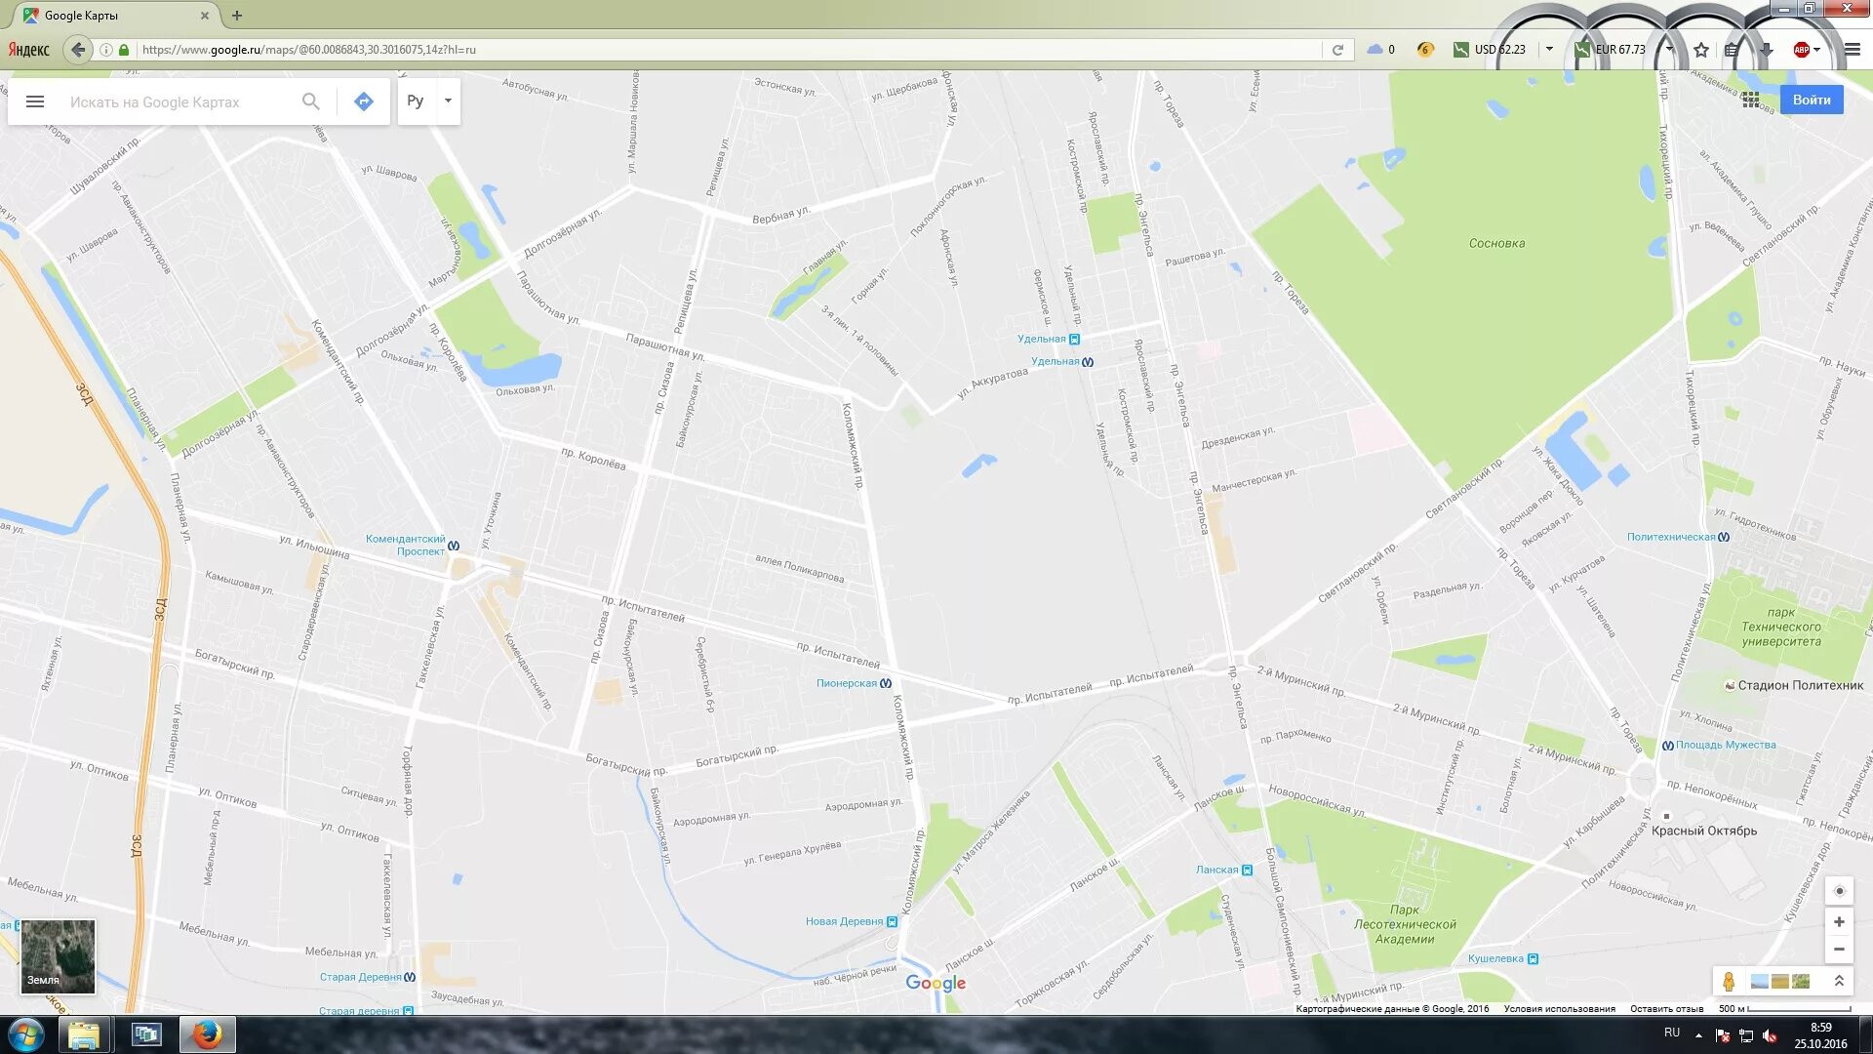
Task: Switch to 'Земля' satellite view thumbnail
Action: 59,956
